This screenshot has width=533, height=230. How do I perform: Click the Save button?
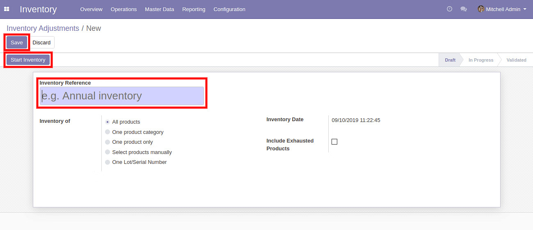pyautogui.click(x=17, y=42)
